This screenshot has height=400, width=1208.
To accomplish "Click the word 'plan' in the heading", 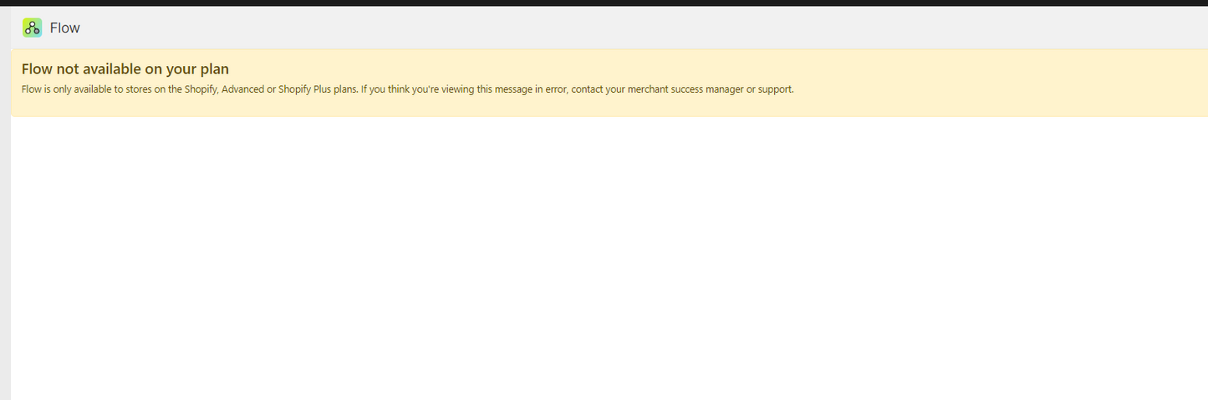I will (x=214, y=68).
